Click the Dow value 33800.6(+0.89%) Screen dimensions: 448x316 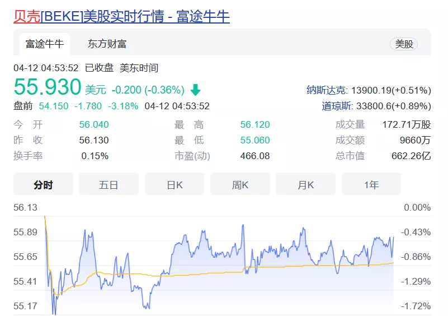coord(394,106)
